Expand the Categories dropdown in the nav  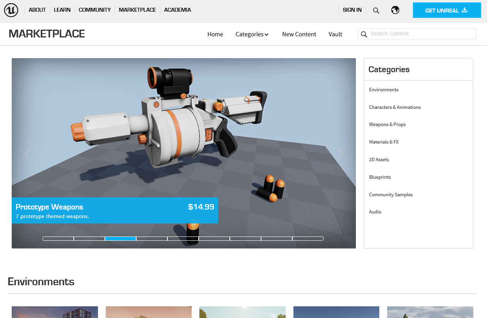coord(252,34)
